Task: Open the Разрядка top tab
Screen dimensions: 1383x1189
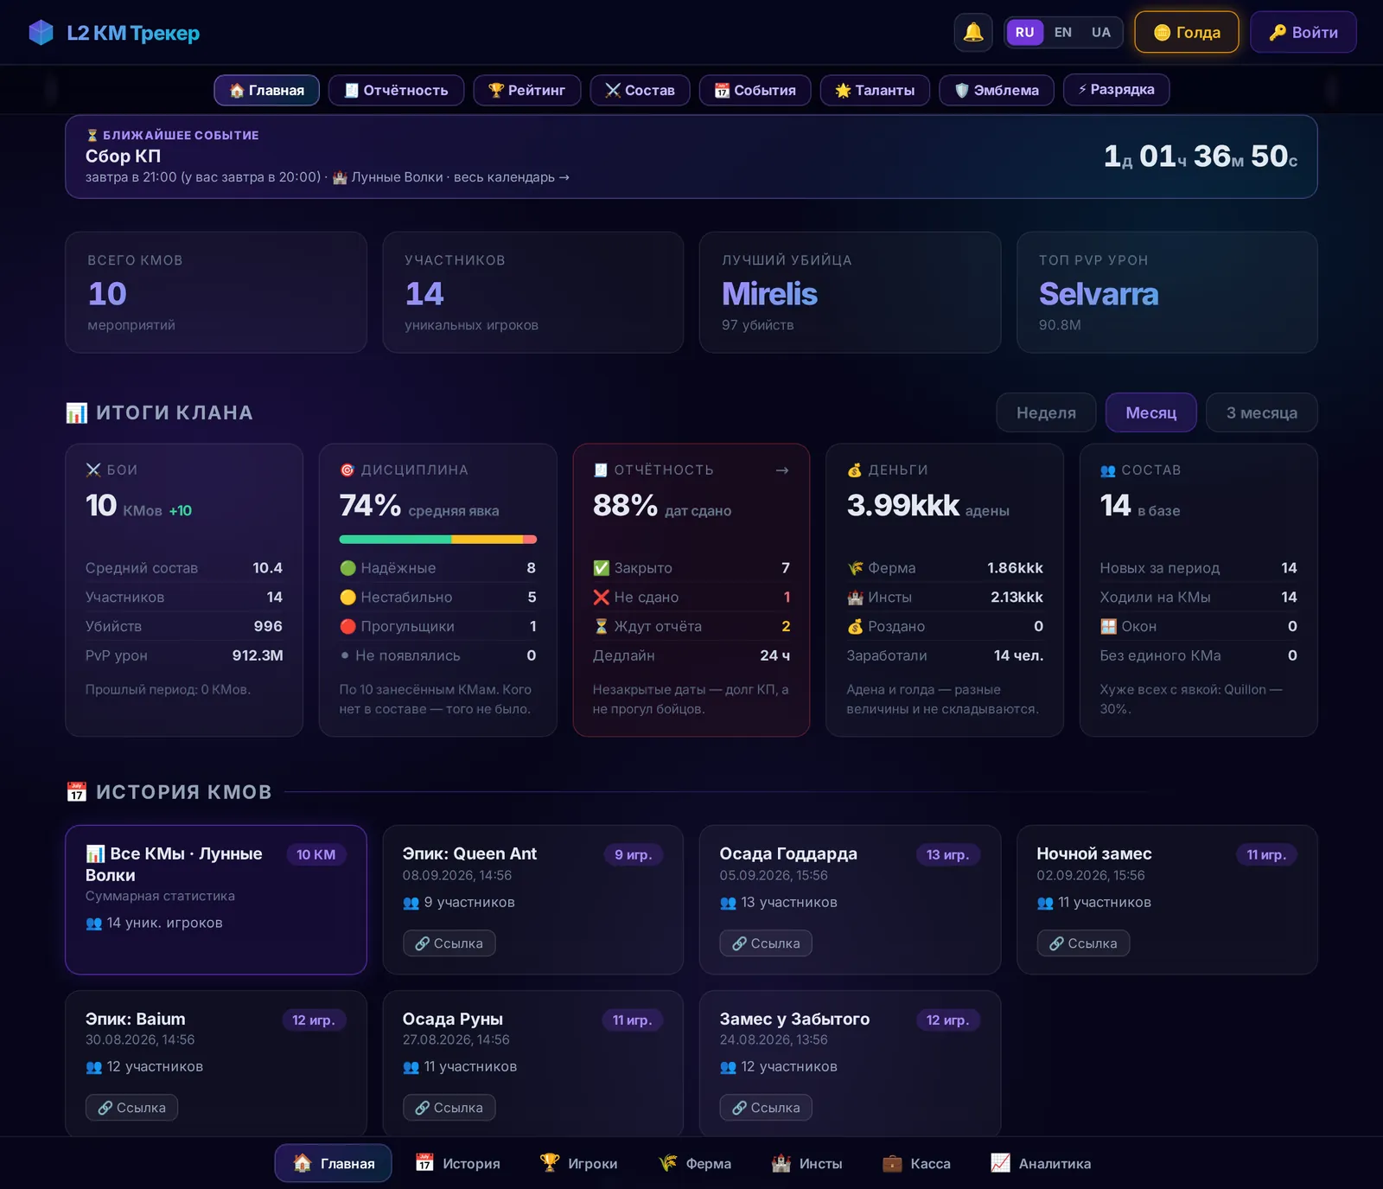Action: point(1116,89)
